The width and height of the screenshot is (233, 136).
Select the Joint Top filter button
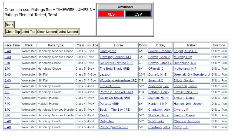coord(29,32)
